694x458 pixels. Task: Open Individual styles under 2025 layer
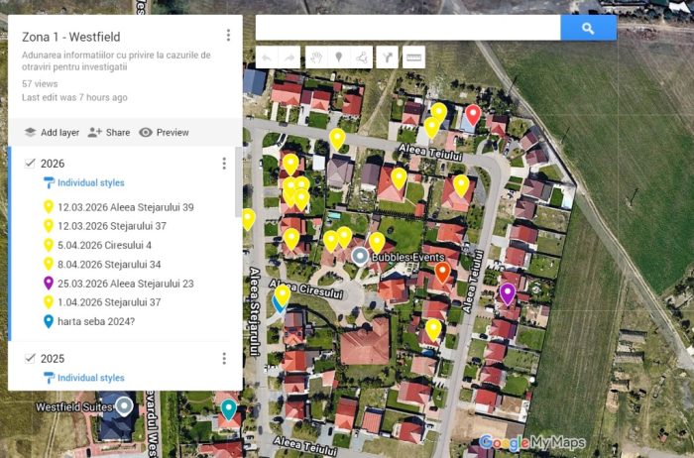tap(91, 378)
